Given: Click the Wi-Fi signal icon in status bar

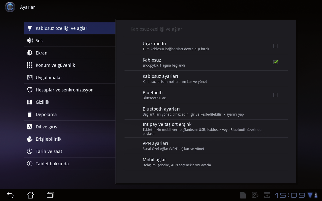Looking at the screenshot, I should coord(310,195).
